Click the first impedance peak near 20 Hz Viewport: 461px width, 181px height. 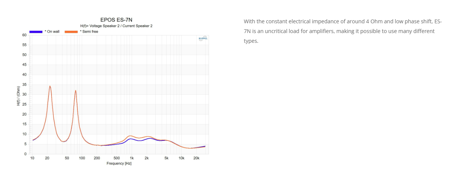(x=50, y=86)
